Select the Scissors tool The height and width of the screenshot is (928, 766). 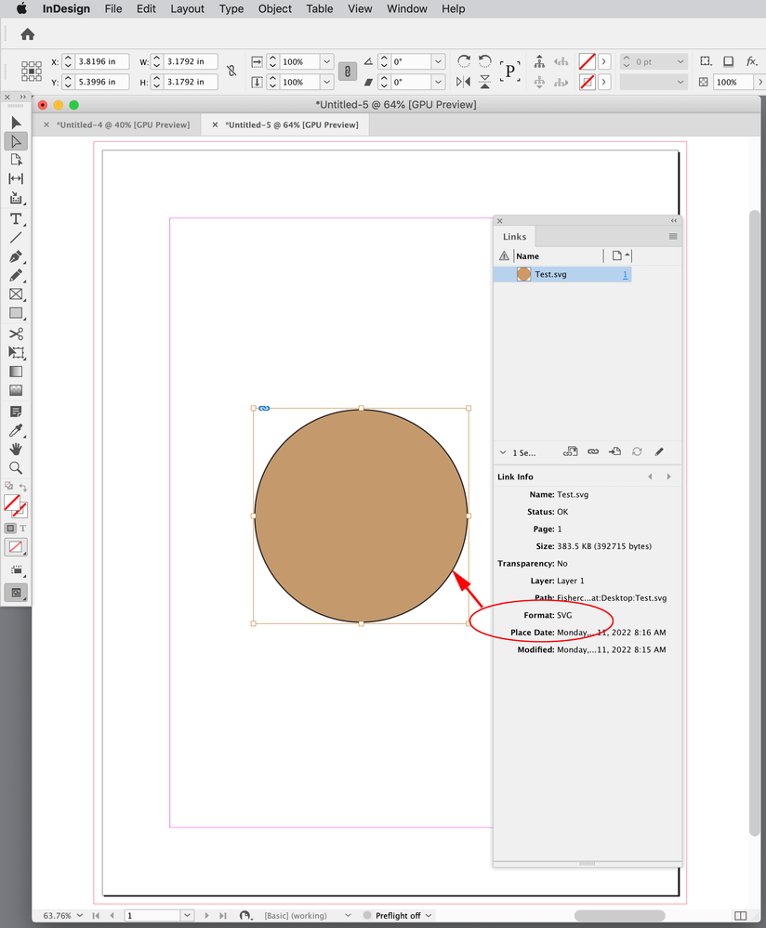16,333
